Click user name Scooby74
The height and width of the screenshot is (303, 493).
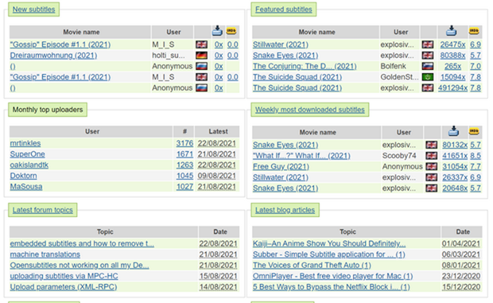point(399,156)
